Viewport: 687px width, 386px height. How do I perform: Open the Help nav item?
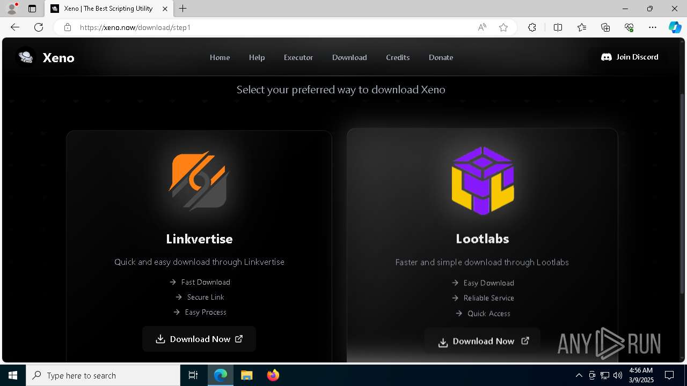point(257,57)
